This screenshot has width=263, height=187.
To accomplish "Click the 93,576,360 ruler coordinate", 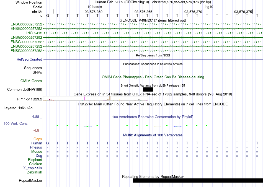I will click(x=93, y=12).
